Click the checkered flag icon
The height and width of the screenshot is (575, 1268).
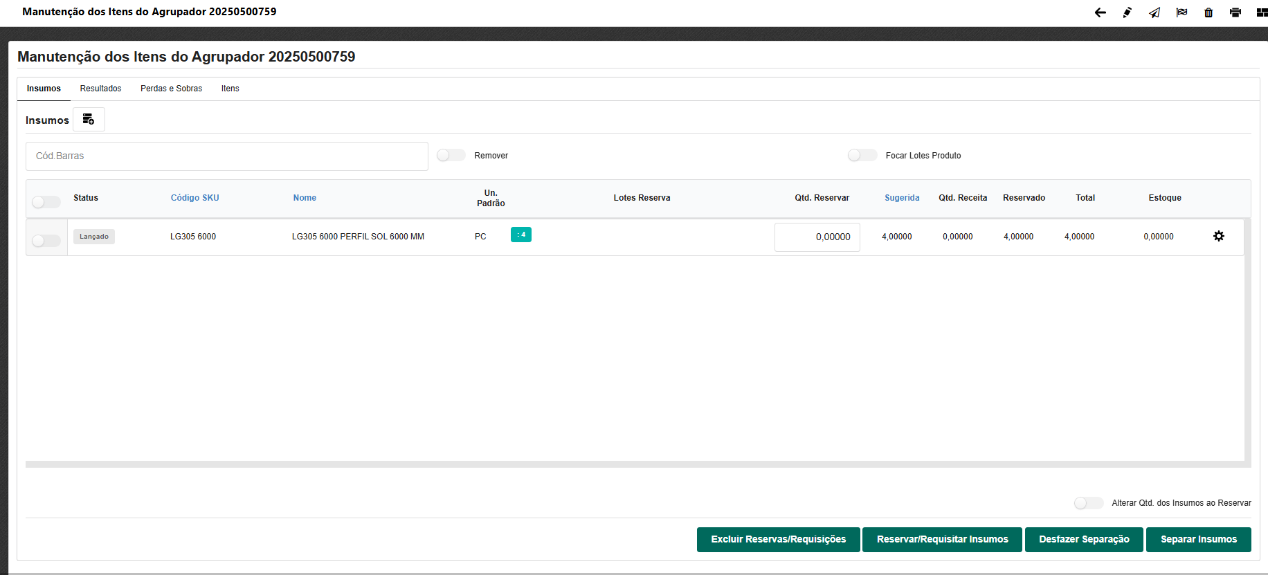coord(1181,12)
